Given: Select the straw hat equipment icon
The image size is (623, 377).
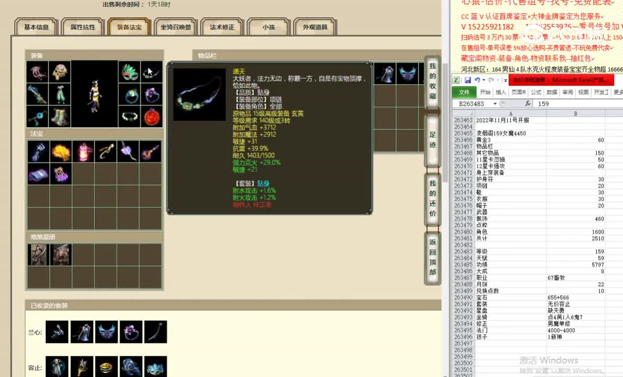Looking at the screenshot, I should pyautogui.click(x=60, y=72).
